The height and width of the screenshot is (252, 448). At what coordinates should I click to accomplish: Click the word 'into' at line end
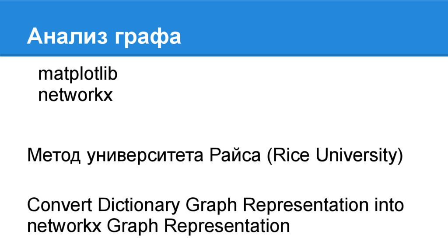389,205
